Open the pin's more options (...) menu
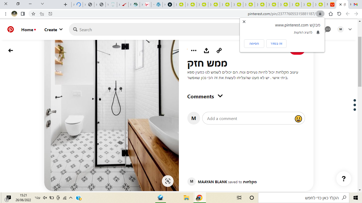Viewport: 362px width, 203px height. 194,50
